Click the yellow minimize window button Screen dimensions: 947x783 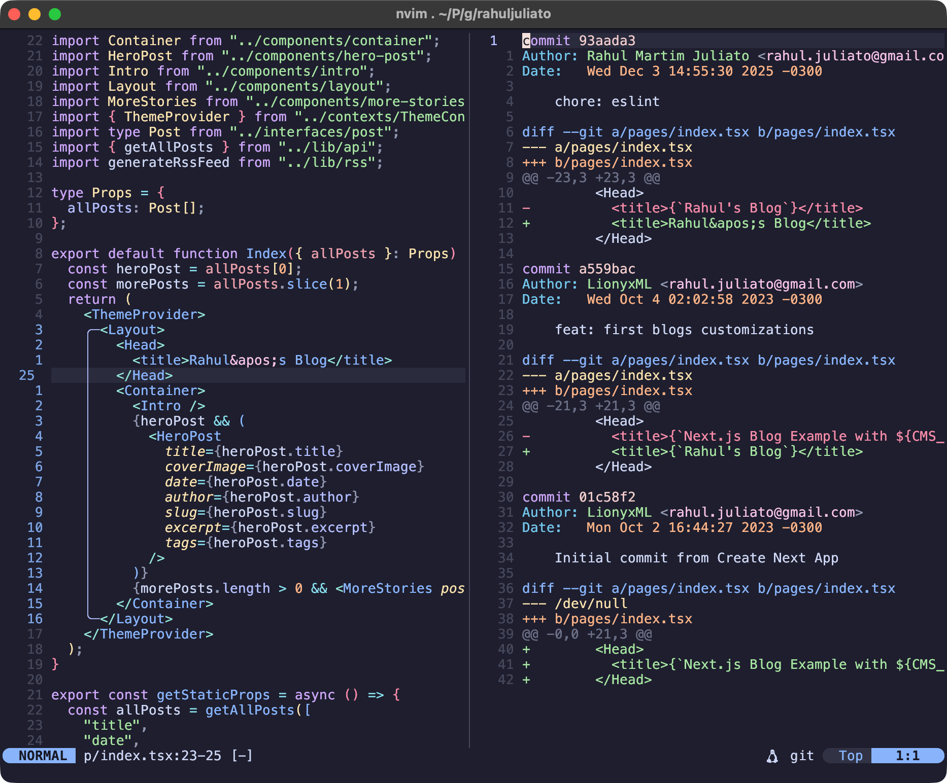(35, 14)
